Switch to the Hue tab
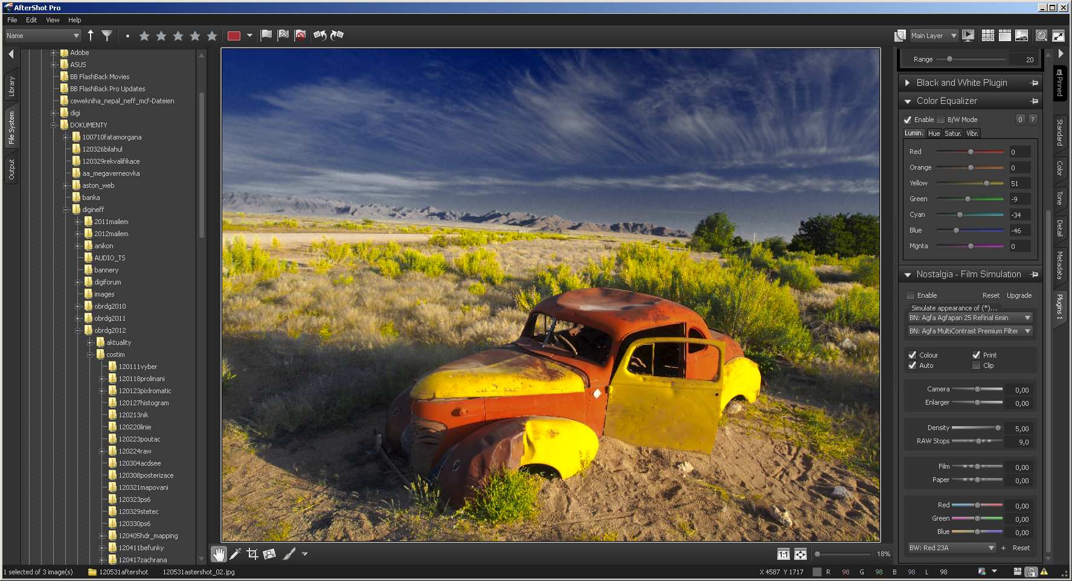Screen dimensions: 1072x581 pos(934,133)
